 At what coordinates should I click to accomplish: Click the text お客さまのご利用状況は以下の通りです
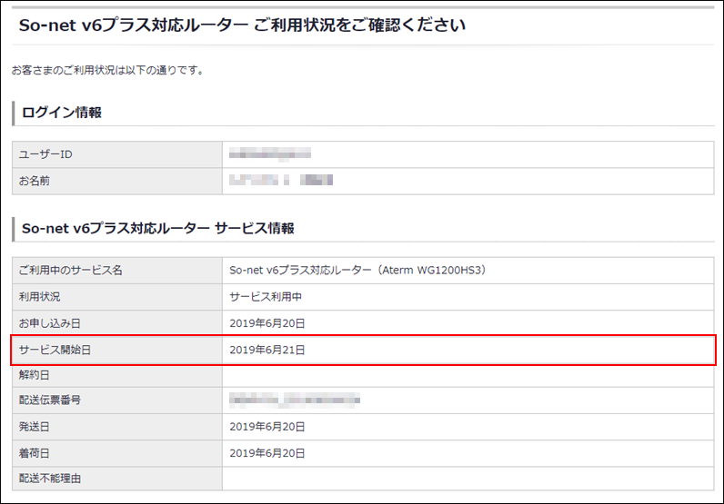pos(106,70)
